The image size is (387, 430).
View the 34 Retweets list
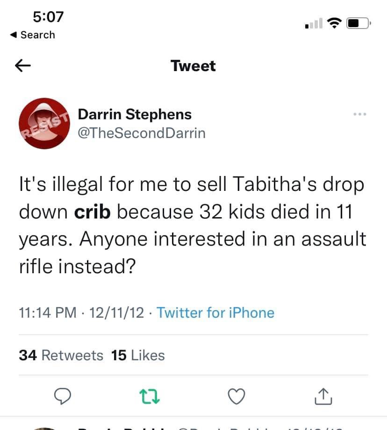click(x=61, y=356)
